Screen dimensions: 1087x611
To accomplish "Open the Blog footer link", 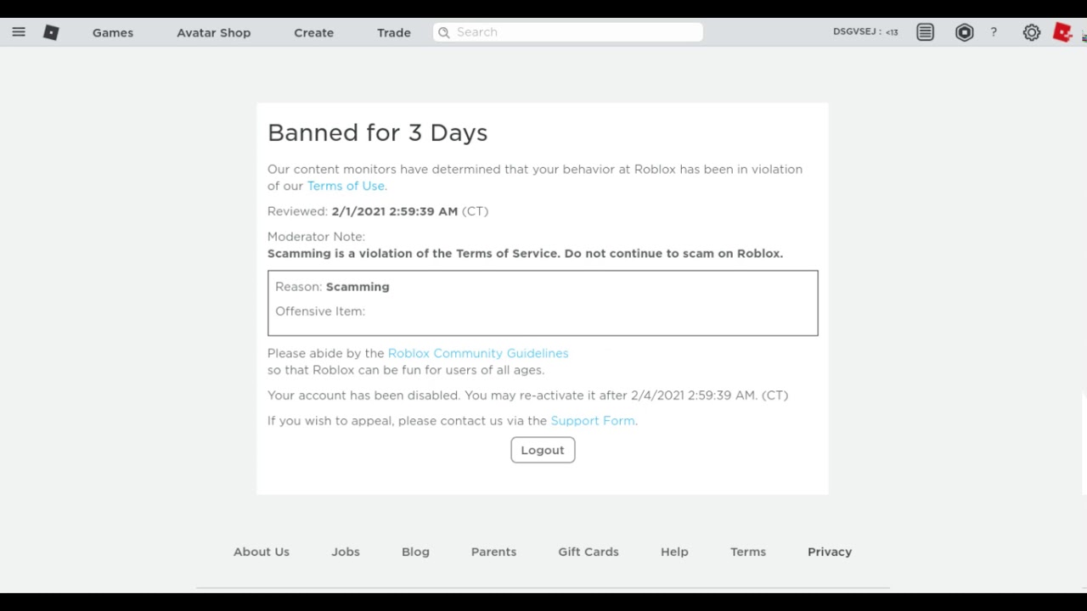I will (415, 552).
